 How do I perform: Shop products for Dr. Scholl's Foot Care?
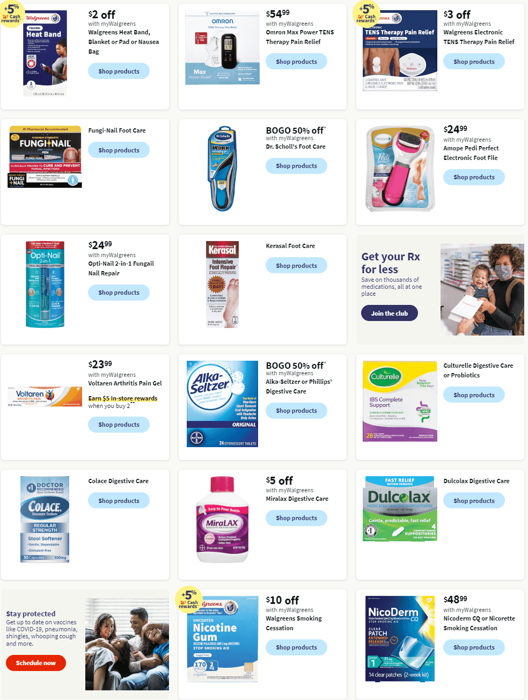(296, 166)
